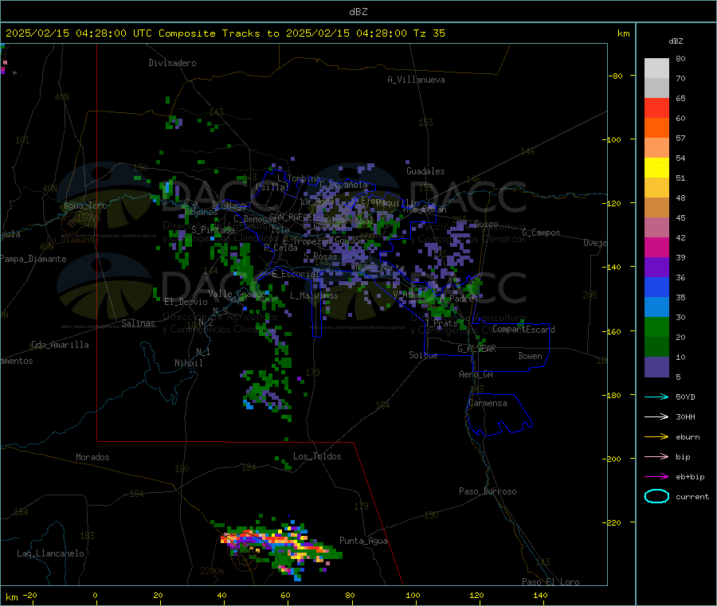Select the slate purple 10 dBZ swatch
Viewport: 717px width, 606px height.
[656, 367]
